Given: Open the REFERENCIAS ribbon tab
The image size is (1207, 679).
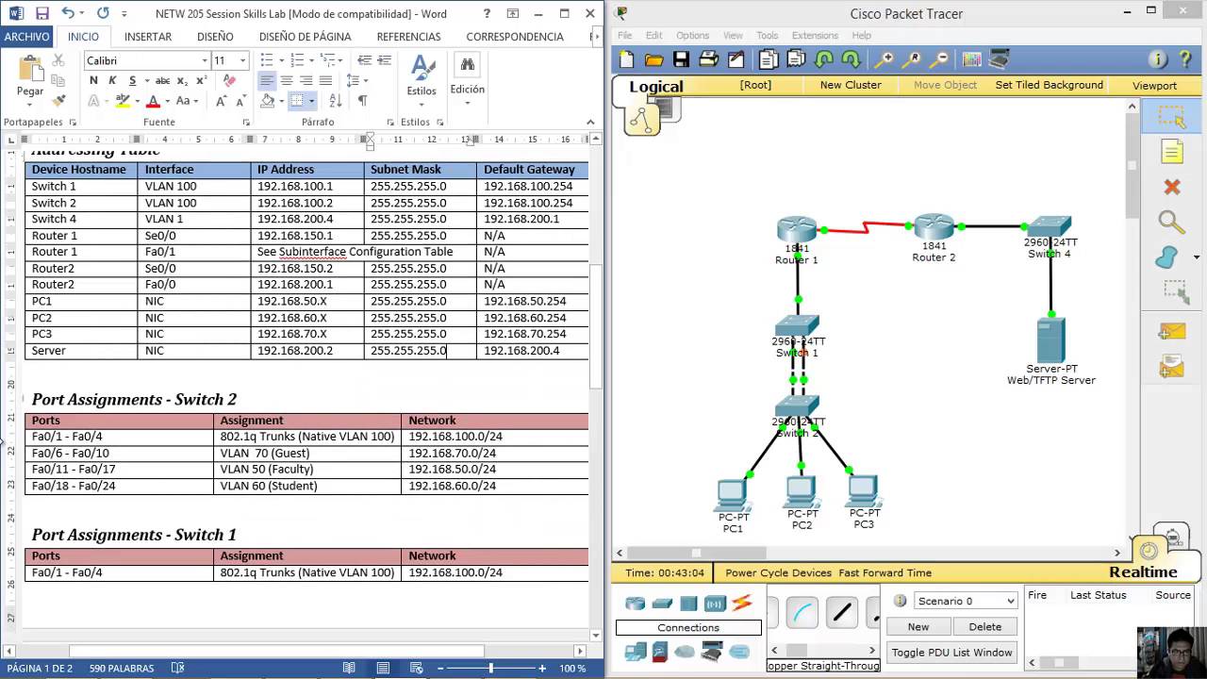Looking at the screenshot, I should coord(408,37).
